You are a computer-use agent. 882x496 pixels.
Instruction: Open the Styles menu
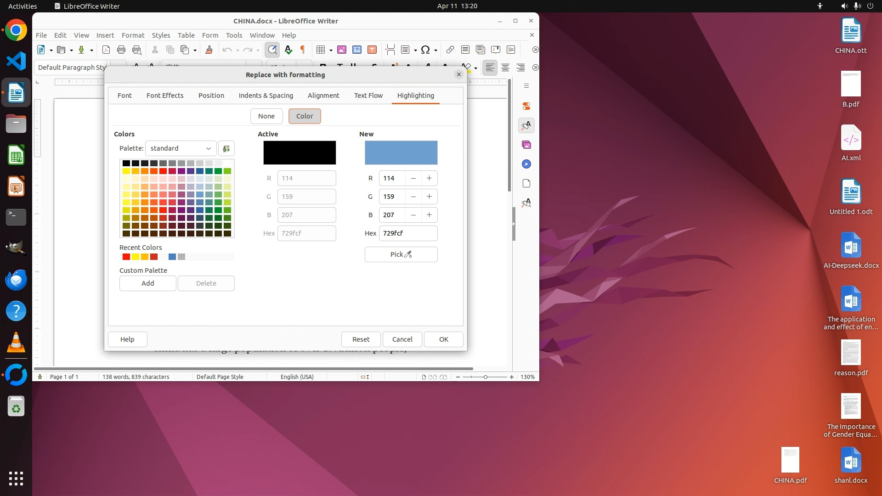point(161,35)
